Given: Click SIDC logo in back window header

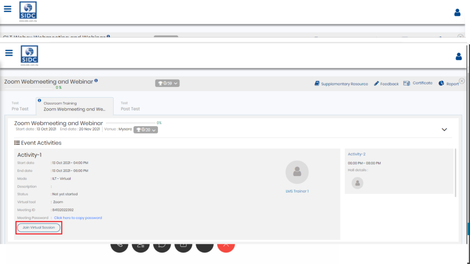Looking at the screenshot, I should tap(28, 11).
